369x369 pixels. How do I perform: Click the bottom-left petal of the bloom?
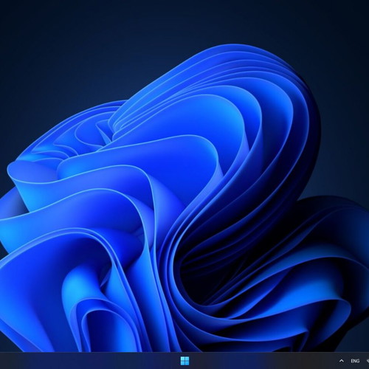click(x=37, y=308)
